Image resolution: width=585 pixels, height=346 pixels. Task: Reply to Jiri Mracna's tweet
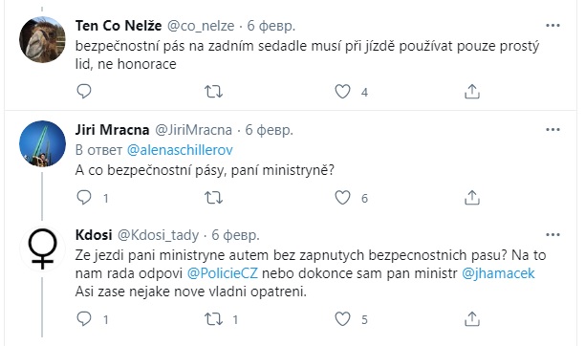[84, 198]
